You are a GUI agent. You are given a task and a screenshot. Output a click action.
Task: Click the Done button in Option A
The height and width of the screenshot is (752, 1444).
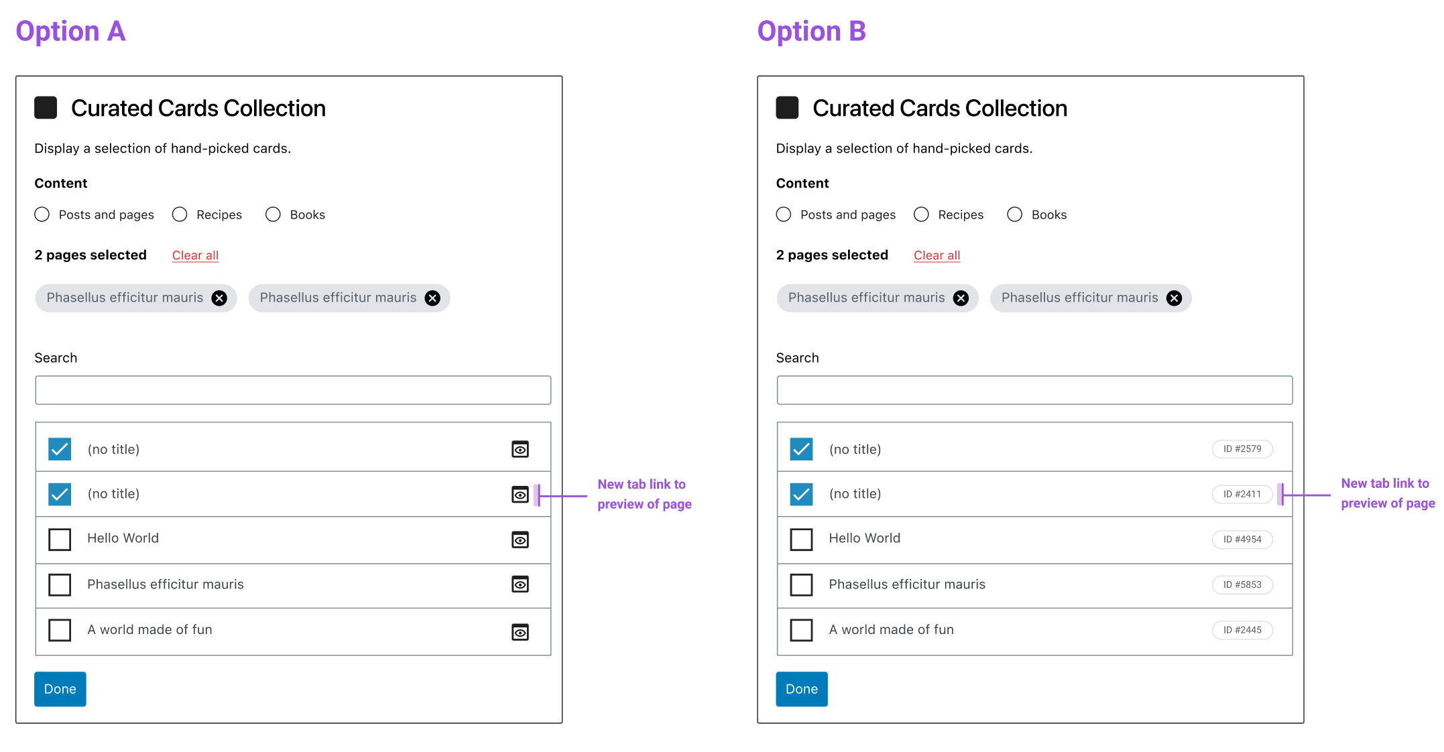click(60, 689)
